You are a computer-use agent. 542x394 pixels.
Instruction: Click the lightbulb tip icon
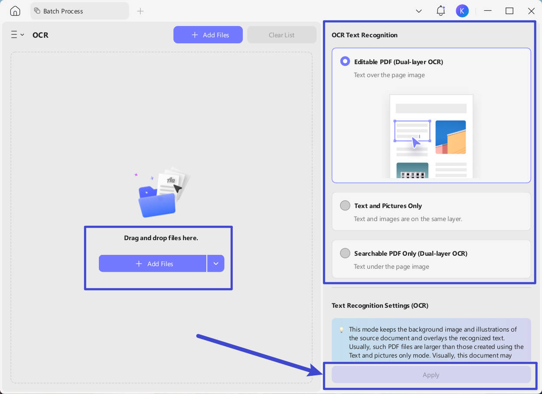[341, 330]
